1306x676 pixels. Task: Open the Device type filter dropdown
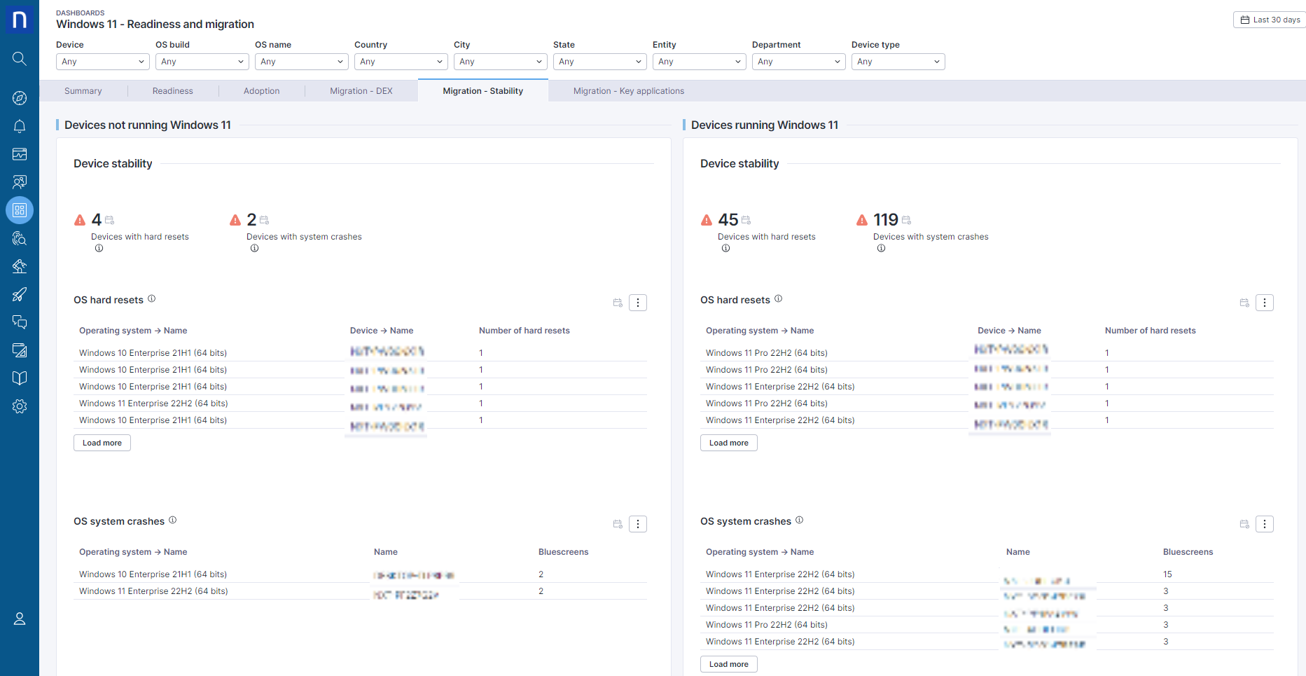tap(898, 62)
